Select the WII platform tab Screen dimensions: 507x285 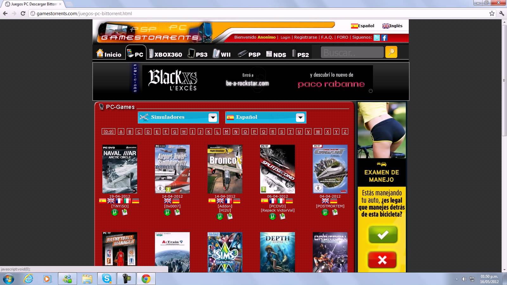[x=222, y=54]
